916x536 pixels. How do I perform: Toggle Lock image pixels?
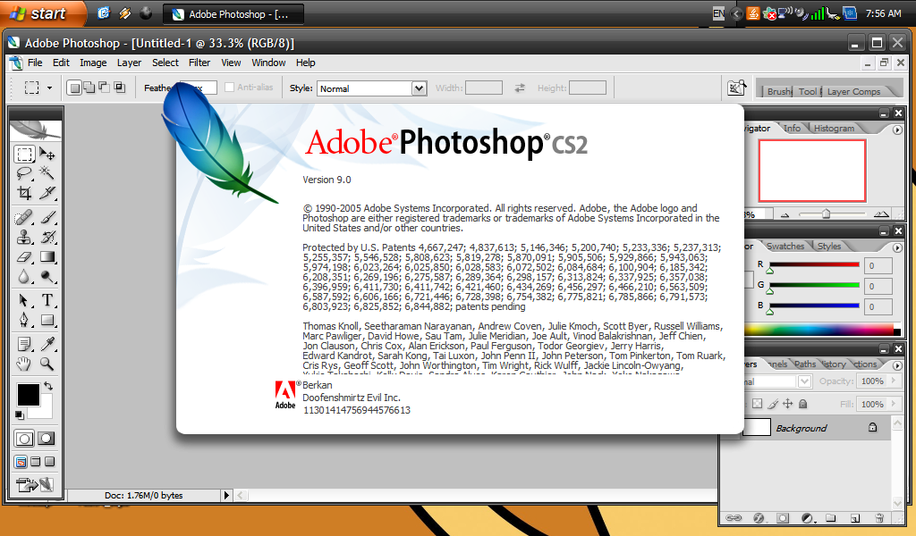[x=773, y=404]
